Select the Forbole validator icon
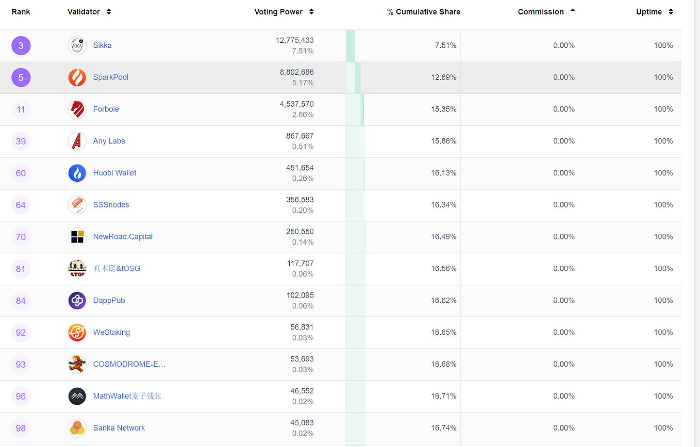This screenshot has height=447, width=700. (x=77, y=109)
